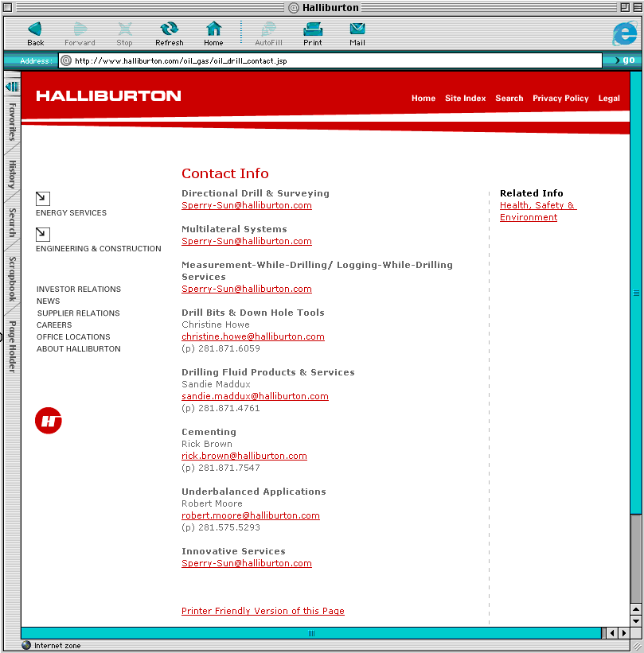Open NEWS in the left menu

[48, 301]
